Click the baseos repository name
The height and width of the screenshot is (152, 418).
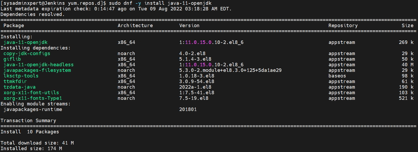pyautogui.click(x=337, y=76)
